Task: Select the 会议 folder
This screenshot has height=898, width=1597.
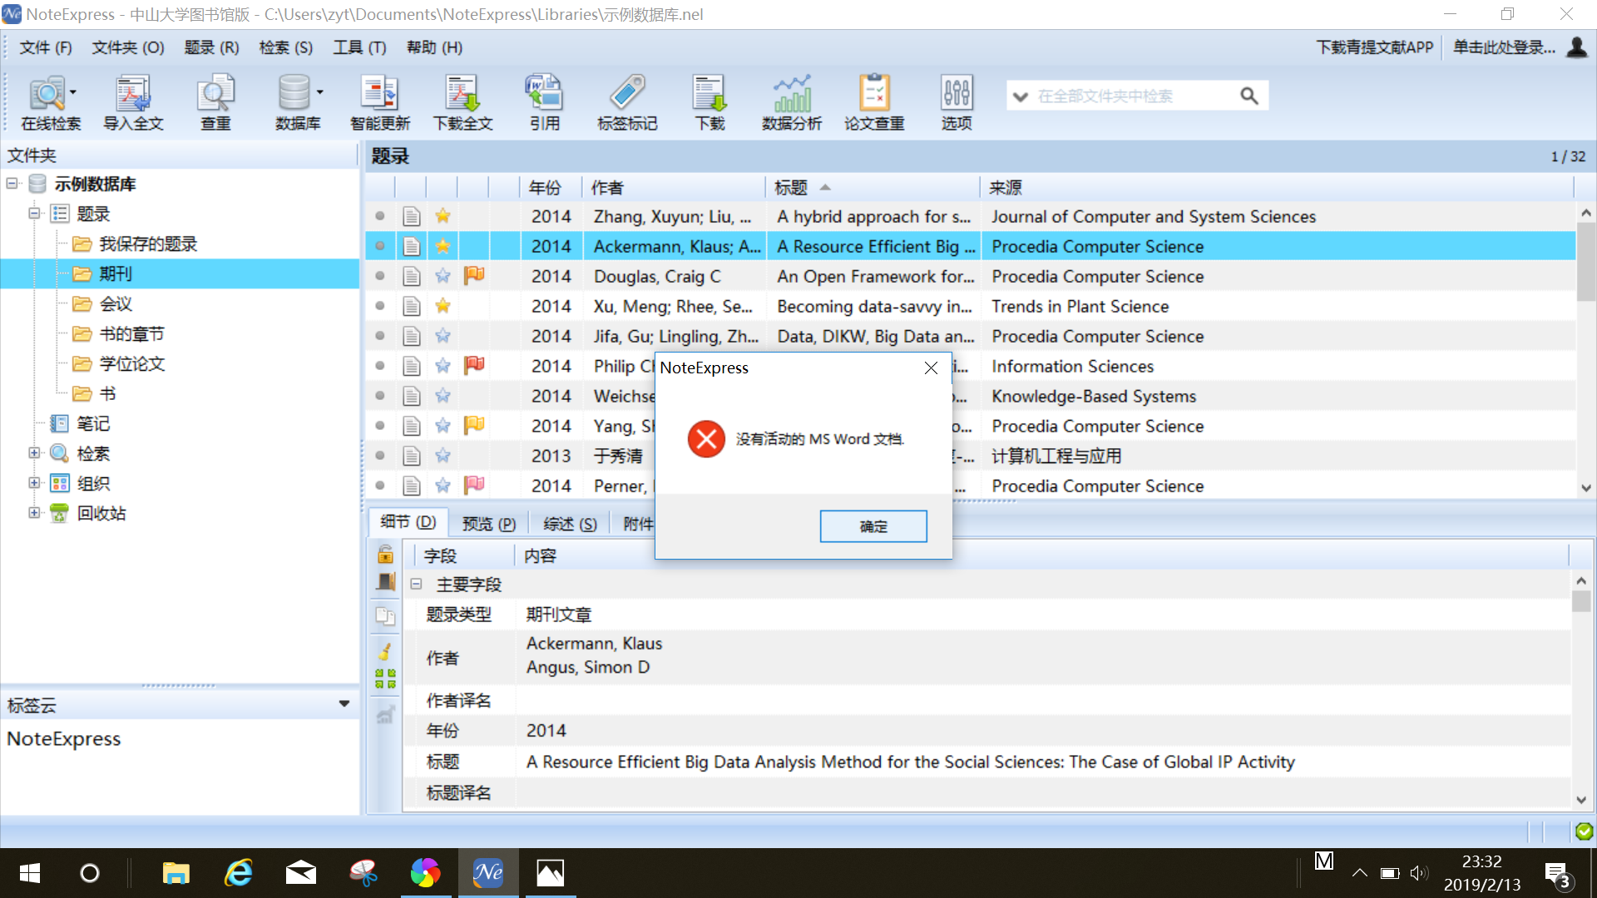Action: [116, 303]
